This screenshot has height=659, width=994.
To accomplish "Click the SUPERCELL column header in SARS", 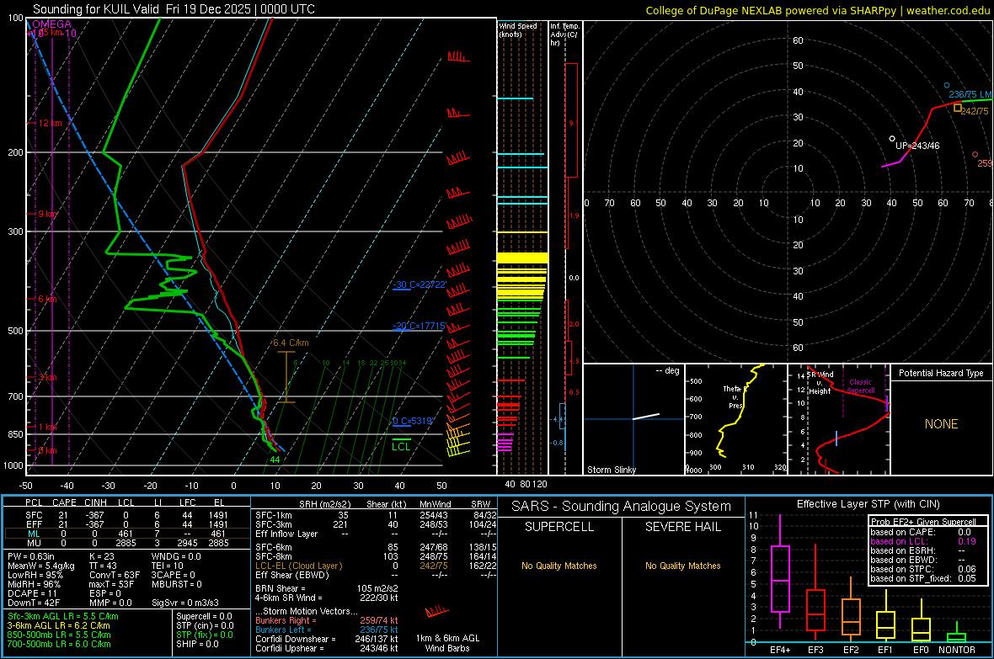I will pyautogui.click(x=559, y=527).
